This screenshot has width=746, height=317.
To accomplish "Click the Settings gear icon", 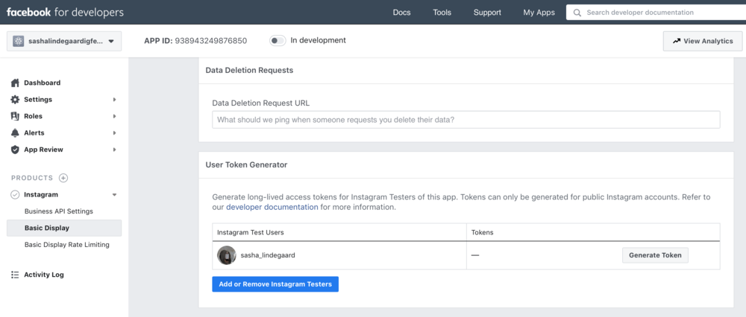I will point(15,100).
